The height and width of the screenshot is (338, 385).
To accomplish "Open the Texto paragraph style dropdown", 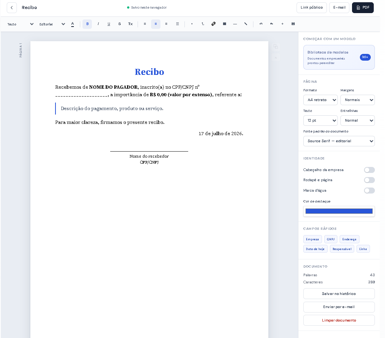I will pyautogui.click(x=20, y=24).
